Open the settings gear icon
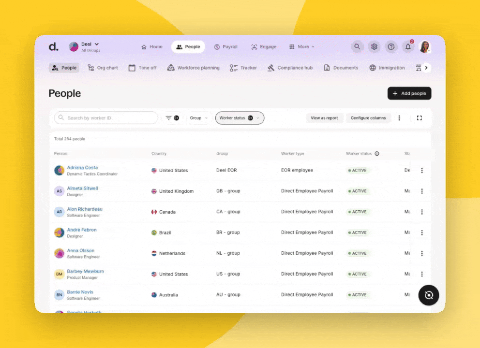Viewport: 480px width, 348px height. coord(374,47)
